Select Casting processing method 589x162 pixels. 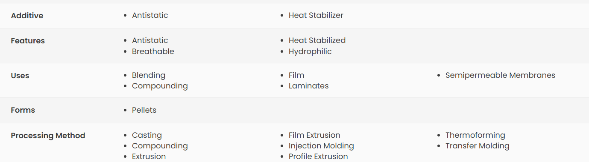click(147, 135)
